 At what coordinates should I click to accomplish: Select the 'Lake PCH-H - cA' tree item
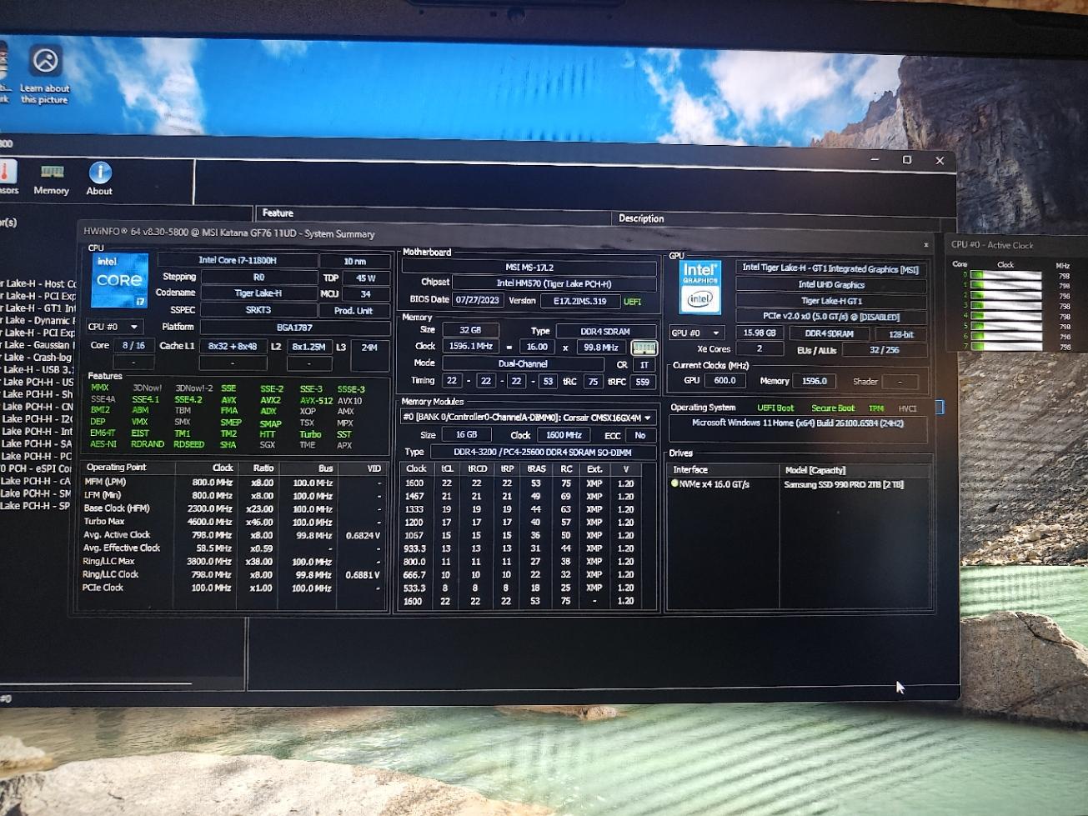[x=38, y=481]
